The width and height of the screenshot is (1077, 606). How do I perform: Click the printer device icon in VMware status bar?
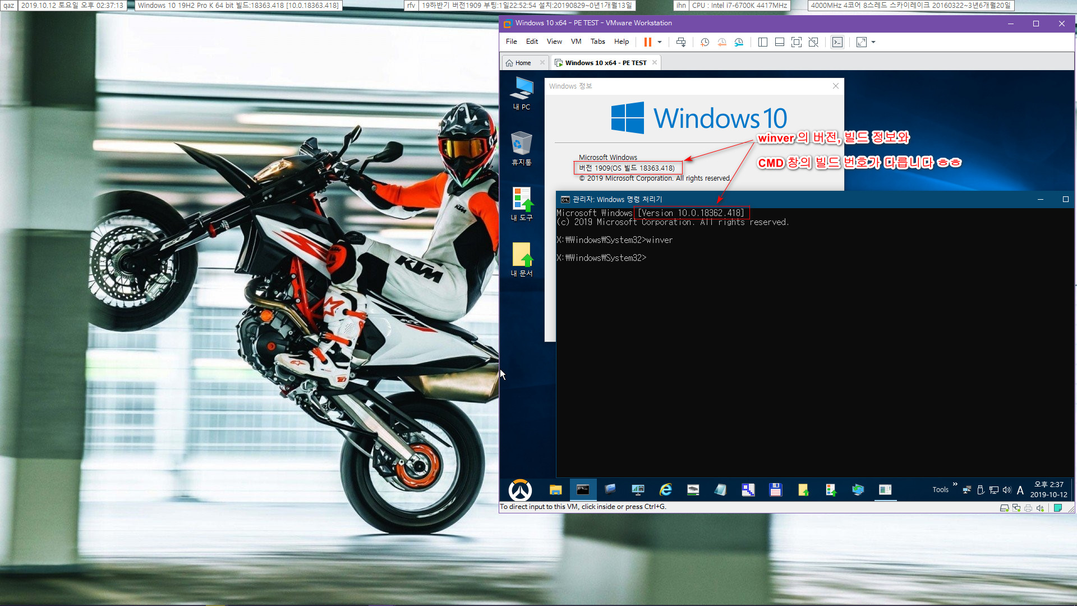pyautogui.click(x=1028, y=508)
